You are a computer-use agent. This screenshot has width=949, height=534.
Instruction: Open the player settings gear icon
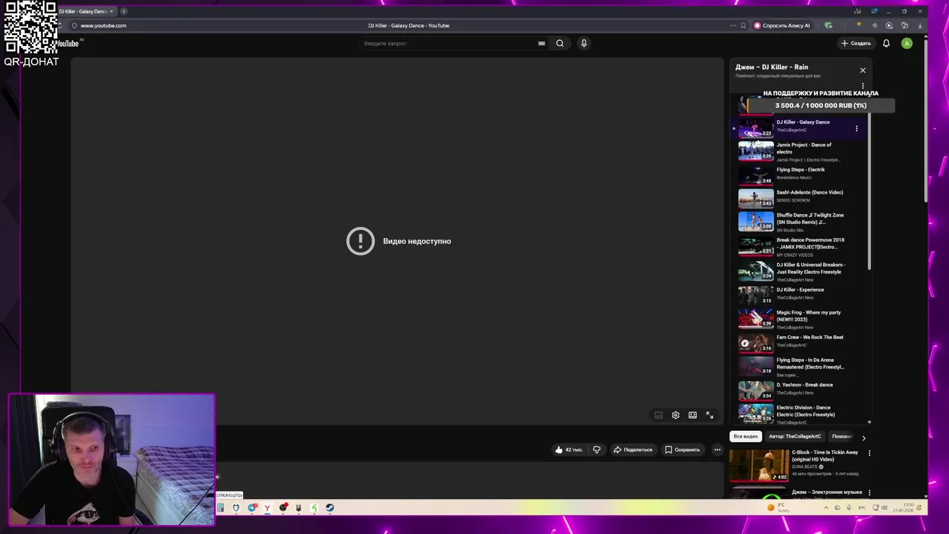[x=675, y=415]
